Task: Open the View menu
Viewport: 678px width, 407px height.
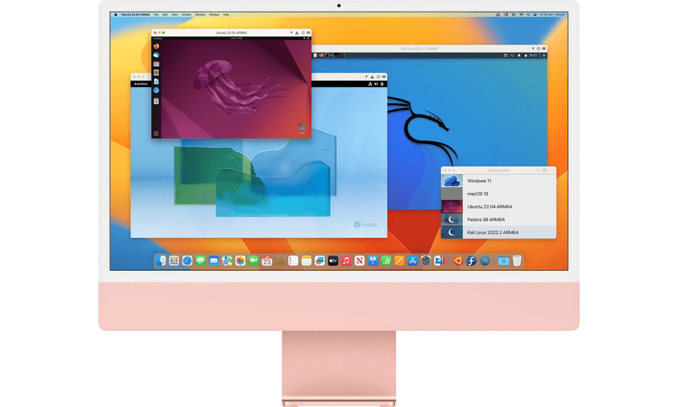Action: coord(175,14)
